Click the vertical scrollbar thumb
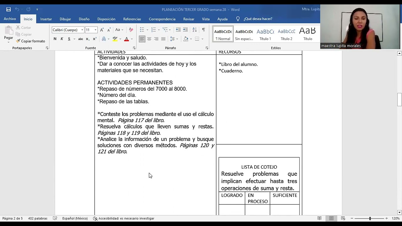The width and height of the screenshot is (402, 226). tap(399, 100)
